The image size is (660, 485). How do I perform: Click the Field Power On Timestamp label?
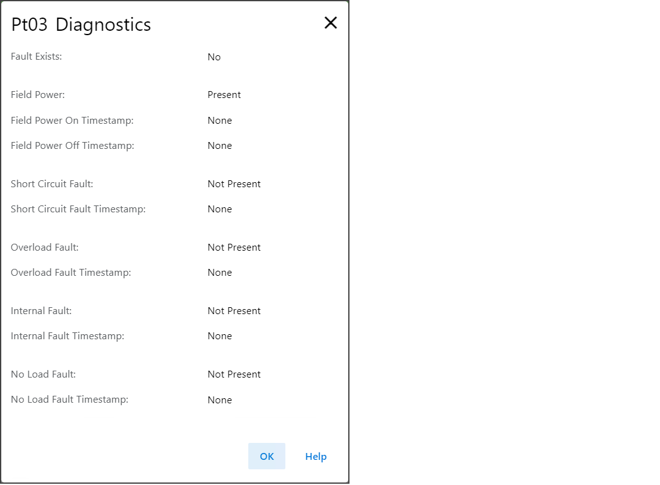click(72, 120)
